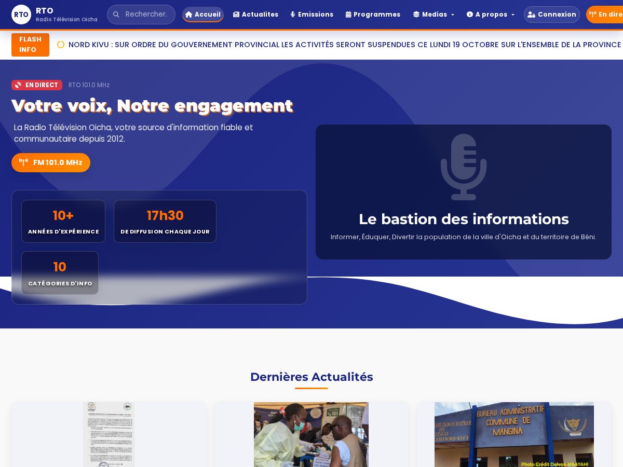The width and height of the screenshot is (623, 467).
Task: Open the vaccination news thumbnail
Action: click(x=311, y=434)
